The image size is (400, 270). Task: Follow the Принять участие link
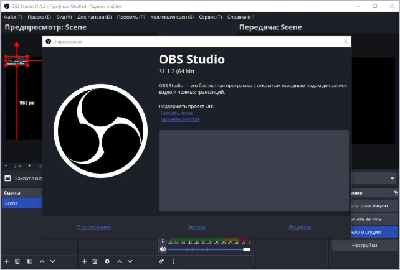pos(180,119)
